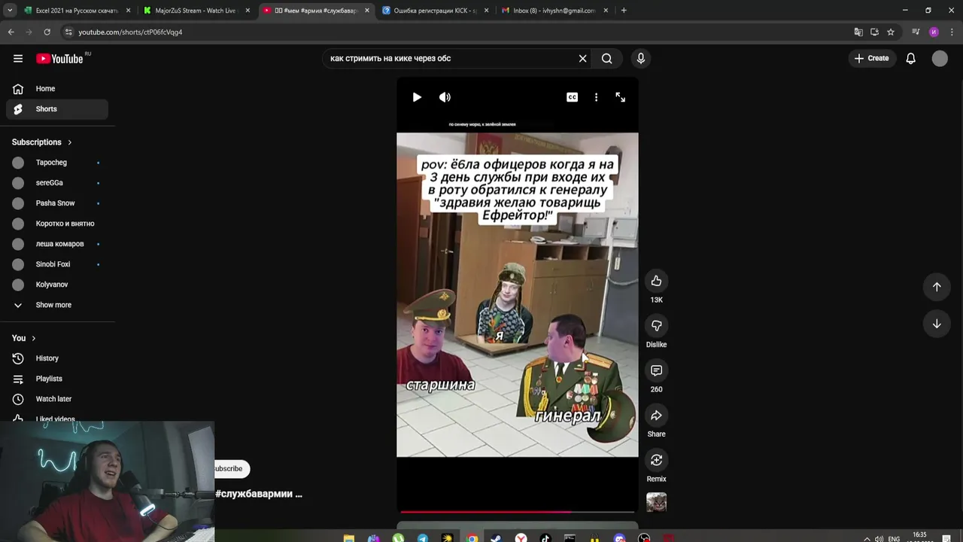Open Home in the sidebar

[x=57, y=89]
